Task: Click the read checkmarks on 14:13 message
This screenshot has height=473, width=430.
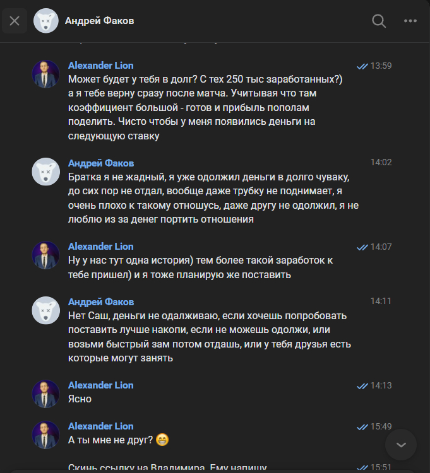Action: (362, 385)
